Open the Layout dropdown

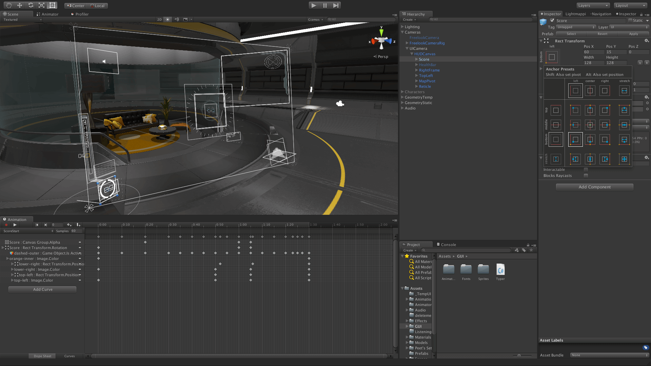click(631, 5)
